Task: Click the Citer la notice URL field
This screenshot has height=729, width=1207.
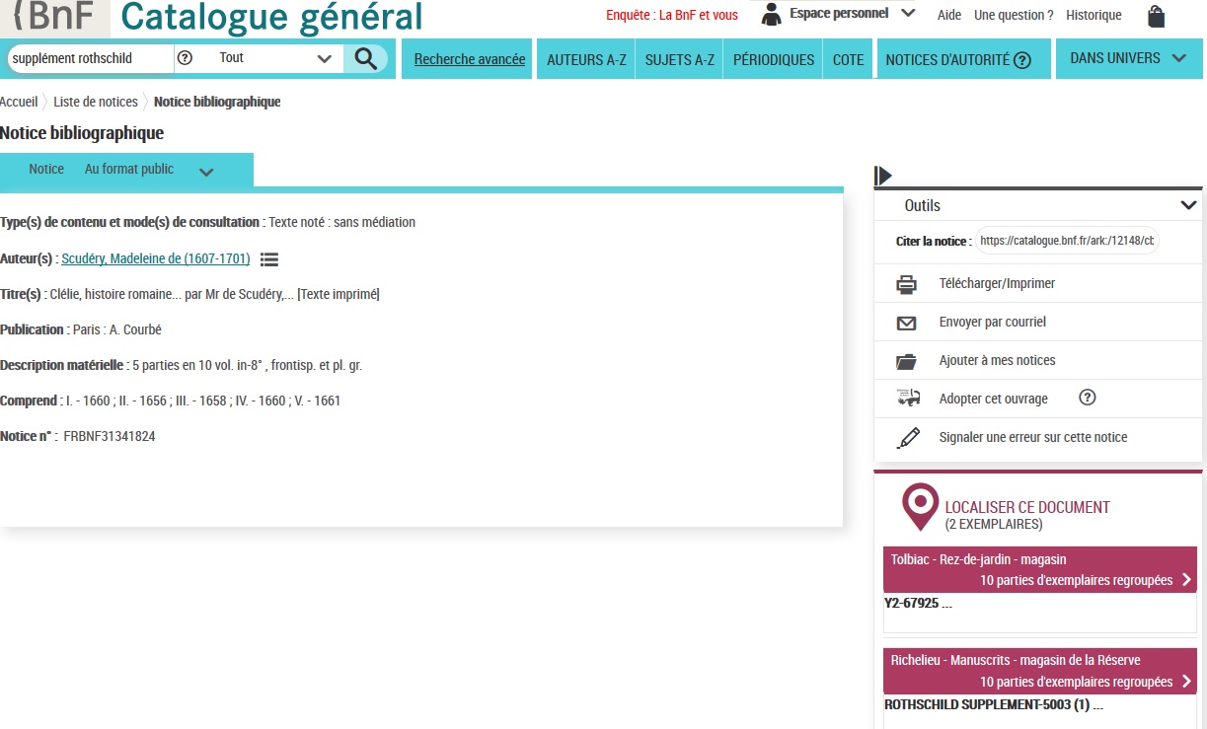Action: pos(1068,241)
